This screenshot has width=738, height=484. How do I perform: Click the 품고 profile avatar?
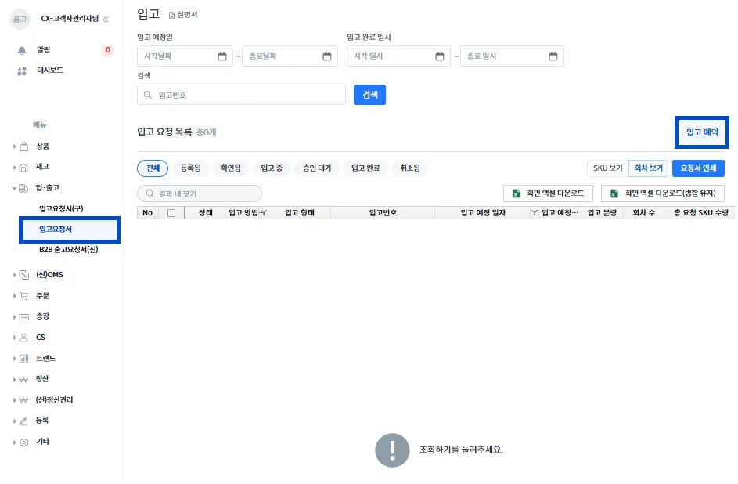pos(20,20)
